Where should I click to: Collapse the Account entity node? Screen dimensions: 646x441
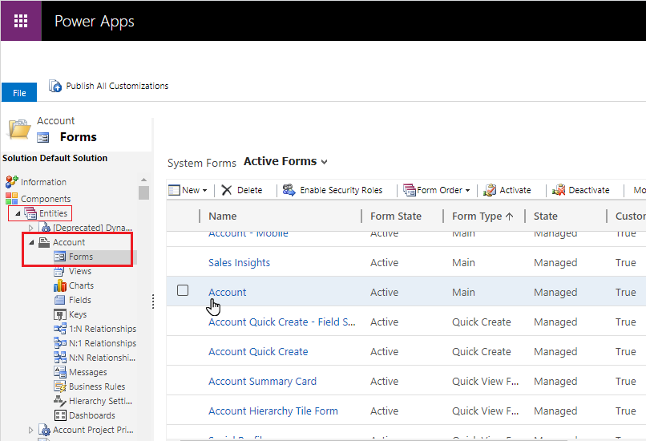pos(31,242)
